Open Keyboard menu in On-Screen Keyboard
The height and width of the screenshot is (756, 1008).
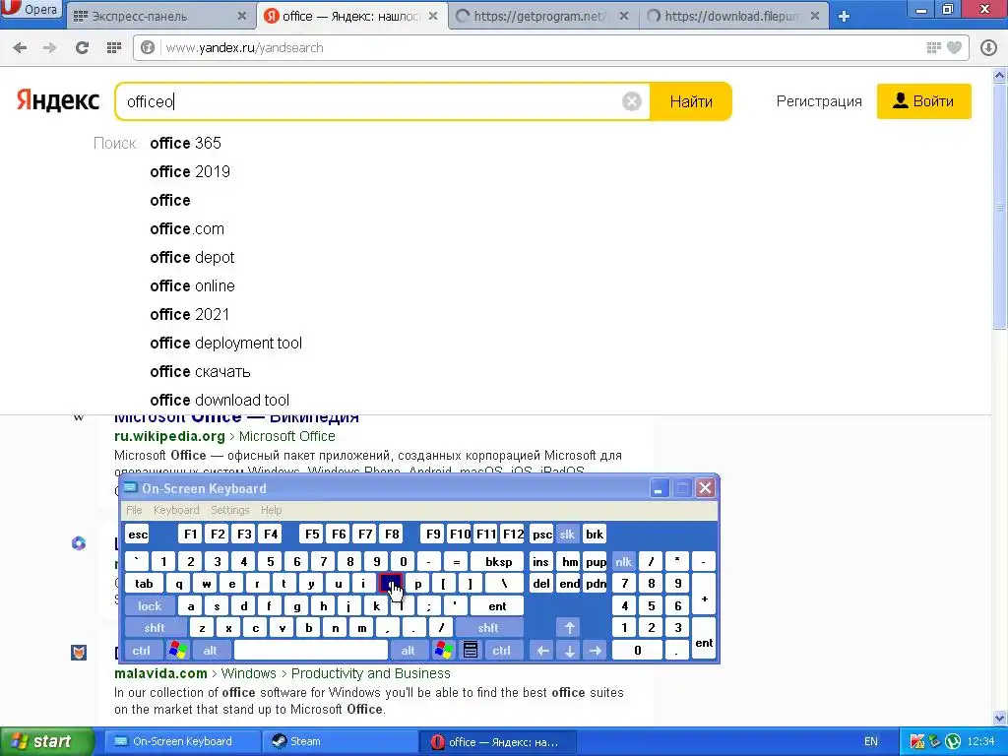[176, 510]
